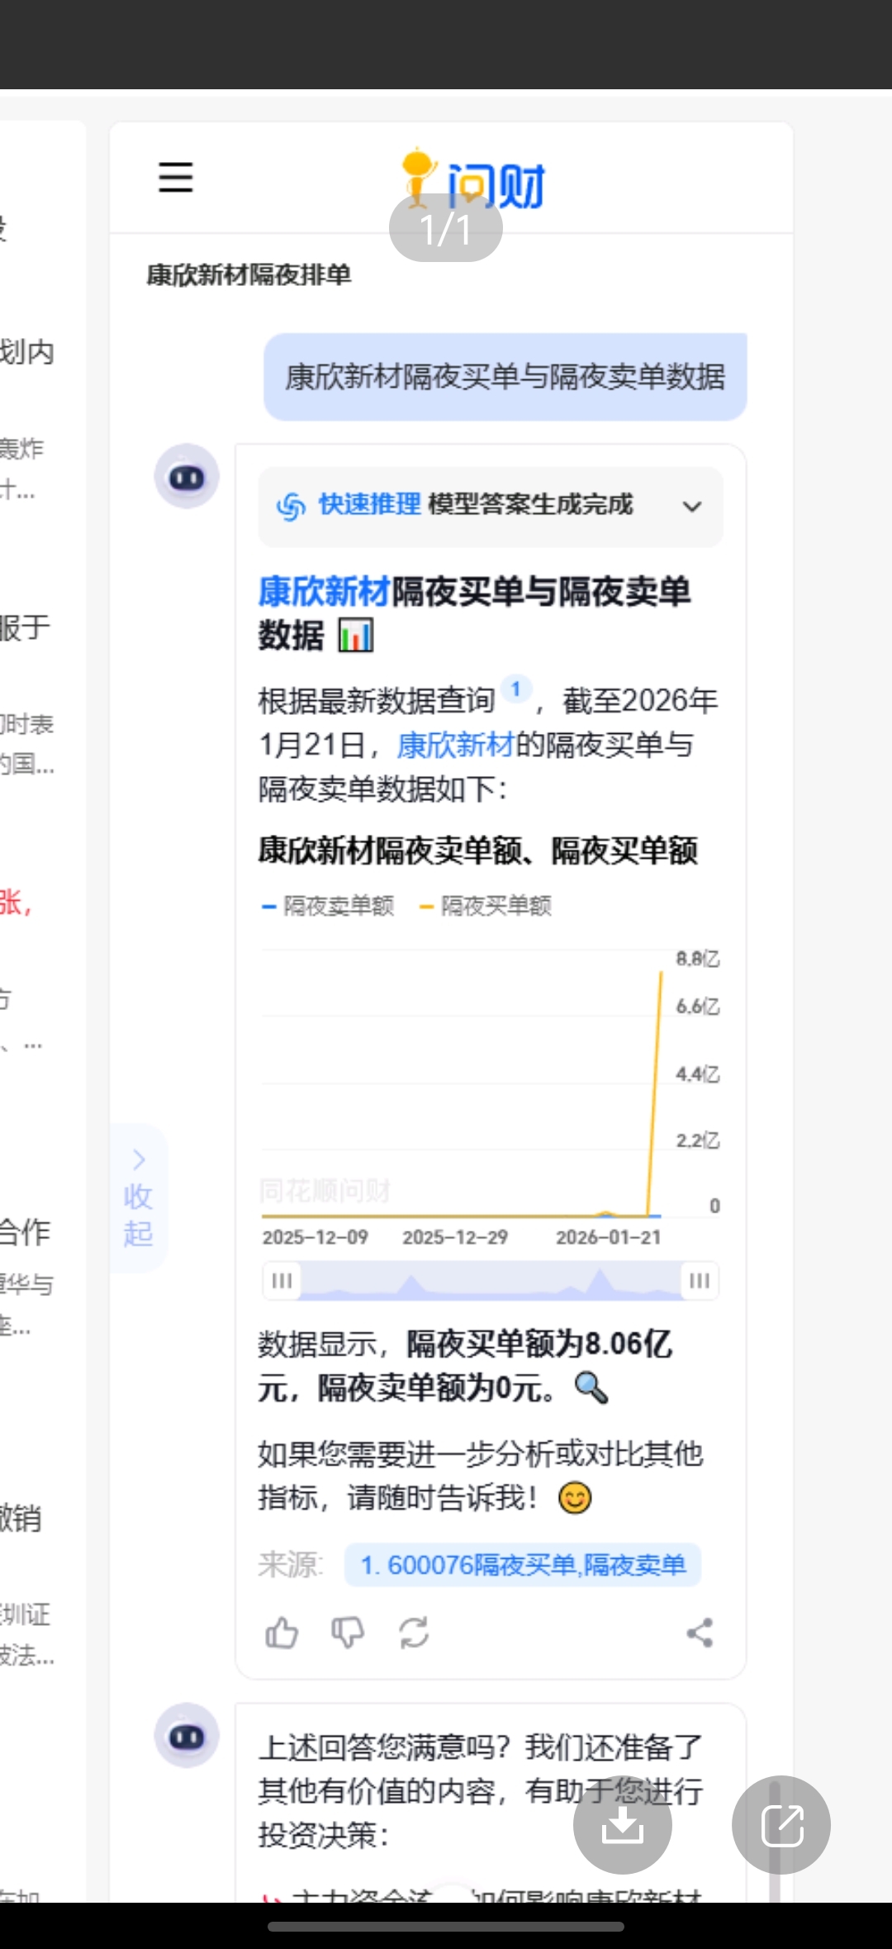Regenerate the answer

414,1632
